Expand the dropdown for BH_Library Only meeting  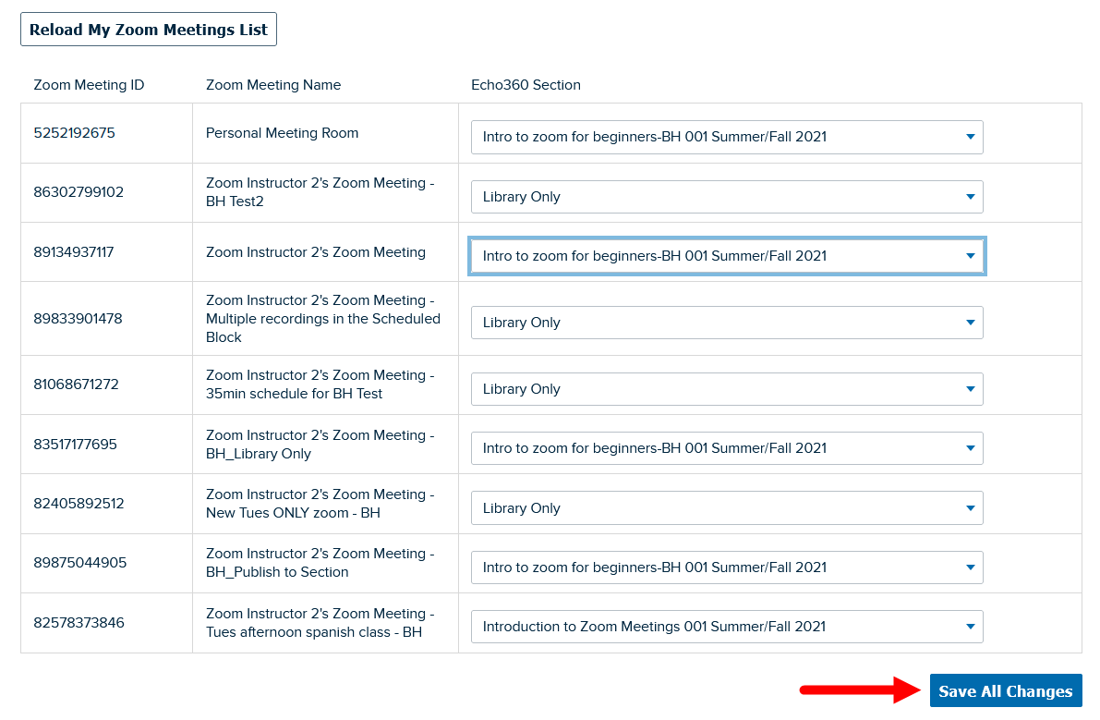(727, 447)
